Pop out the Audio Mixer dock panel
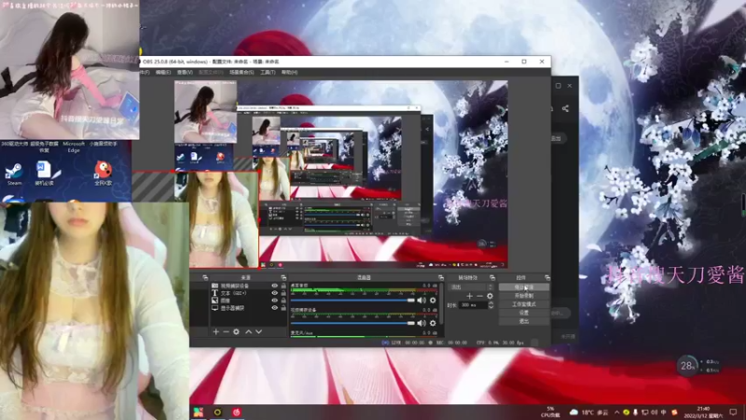The height and width of the screenshot is (420, 746). tap(441, 277)
